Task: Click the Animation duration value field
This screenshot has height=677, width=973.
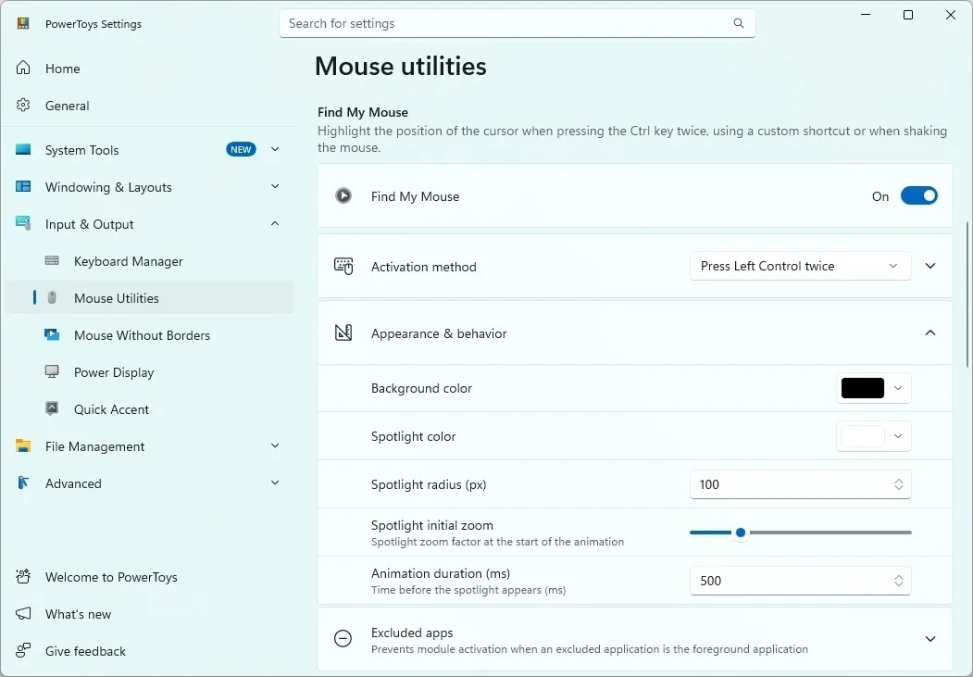Action: (x=800, y=581)
